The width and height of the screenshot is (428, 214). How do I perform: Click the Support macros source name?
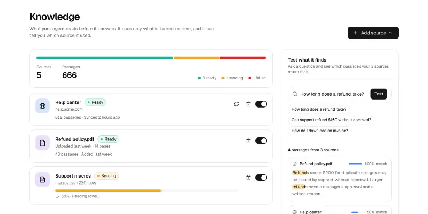tap(73, 176)
